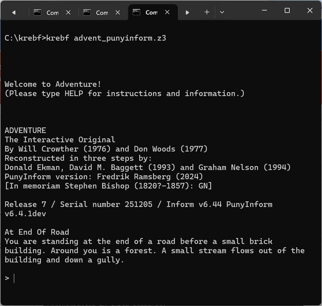Switch to the second Command Prompt tab
322x306 pixels.
pos(102,13)
